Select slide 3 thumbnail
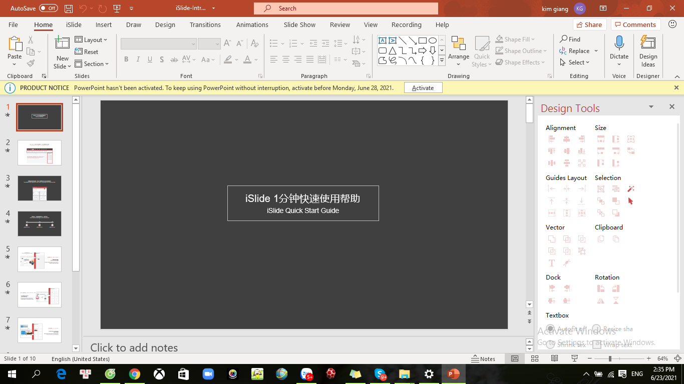The width and height of the screenshot is (684, 384). 40,188
